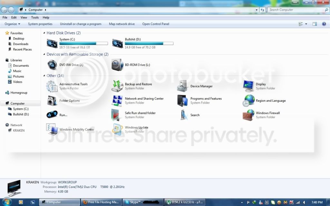Screen dimensions: 330x206
Task: Click System (C:) capacity bar
Action: 83,43
